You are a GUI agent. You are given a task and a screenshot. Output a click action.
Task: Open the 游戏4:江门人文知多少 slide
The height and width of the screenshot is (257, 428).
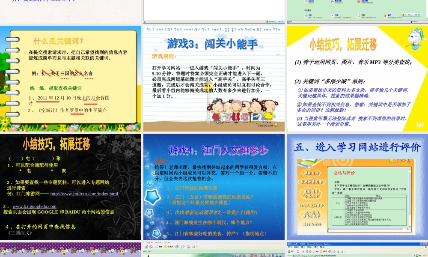[x=214, y=187]
